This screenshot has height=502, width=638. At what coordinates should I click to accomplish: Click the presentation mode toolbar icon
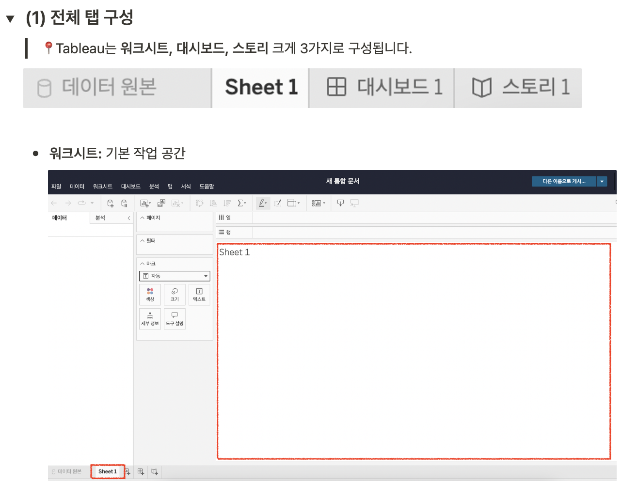pos(354,203)
